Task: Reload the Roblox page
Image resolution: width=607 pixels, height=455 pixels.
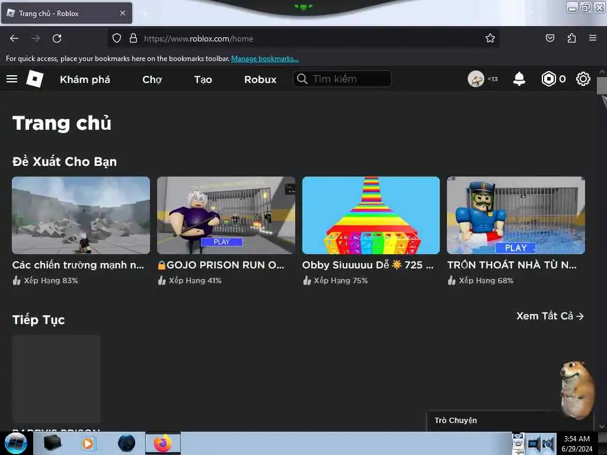Action: (x=57, y=39)
